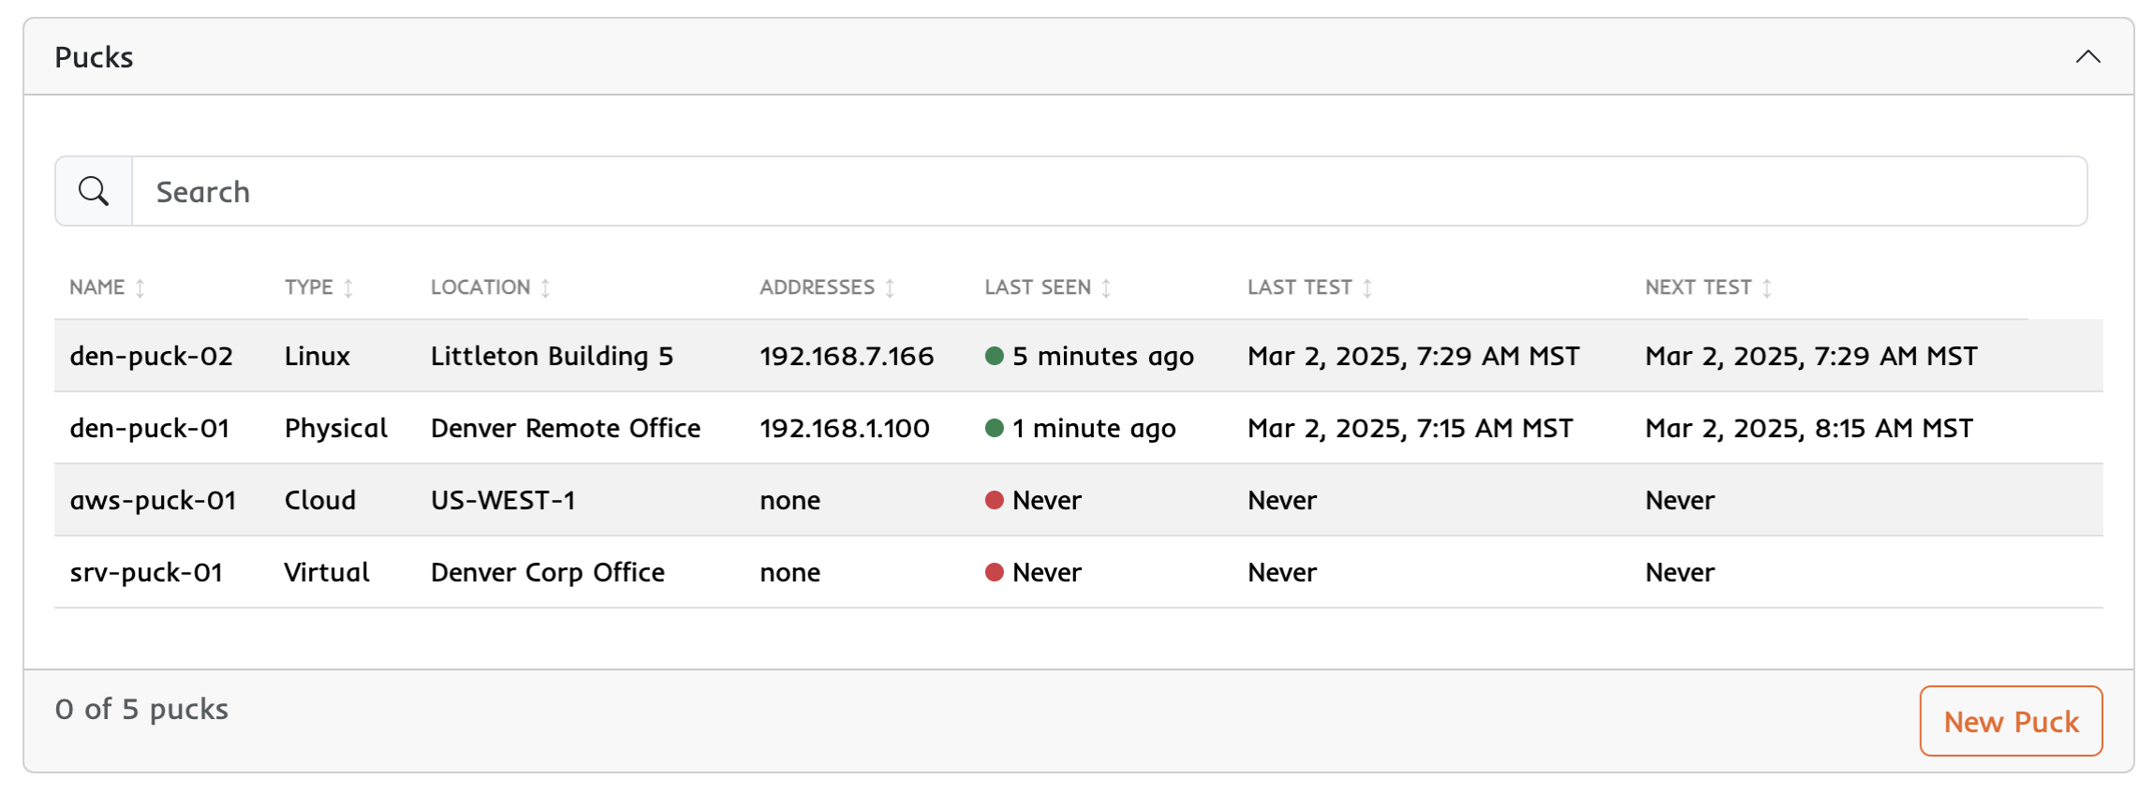The image size is (2154, 794).
Task: Open den-puck-02 row
Action: coord(151,357)
